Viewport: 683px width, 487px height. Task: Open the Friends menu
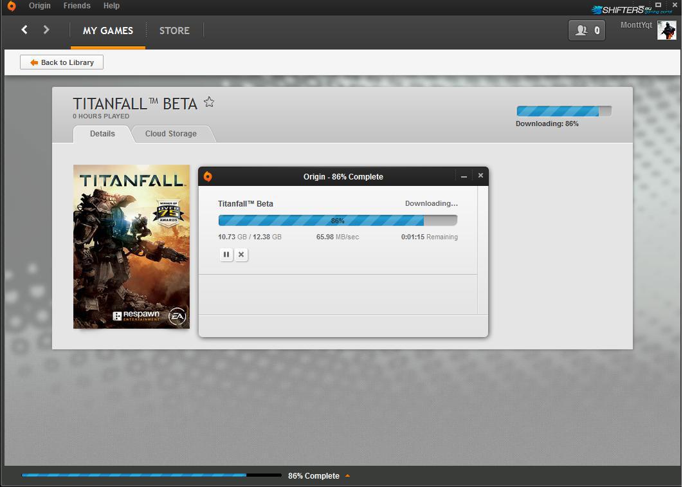click(77, 6)
